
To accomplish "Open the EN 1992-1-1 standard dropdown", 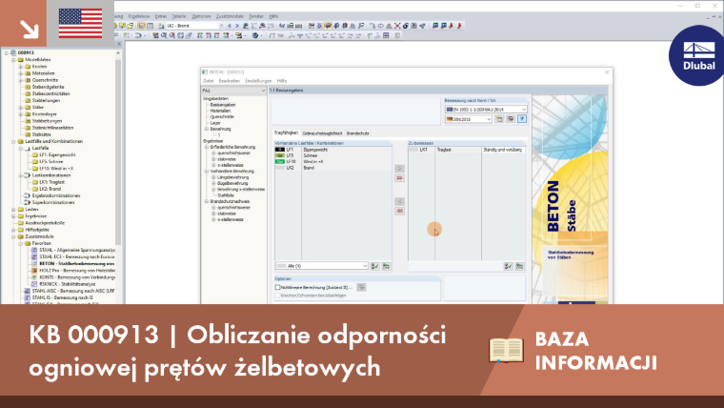I will coord(485,110).
